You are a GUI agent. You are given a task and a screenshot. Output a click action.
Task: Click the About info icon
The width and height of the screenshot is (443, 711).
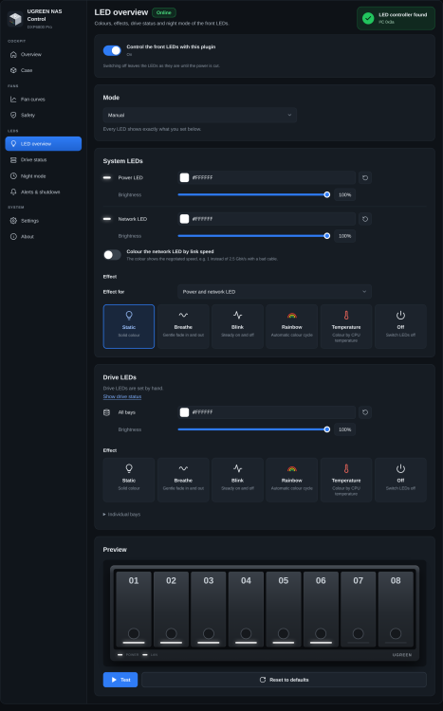coord(13,237)
